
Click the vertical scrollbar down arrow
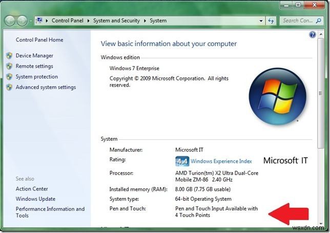(321, 224)
